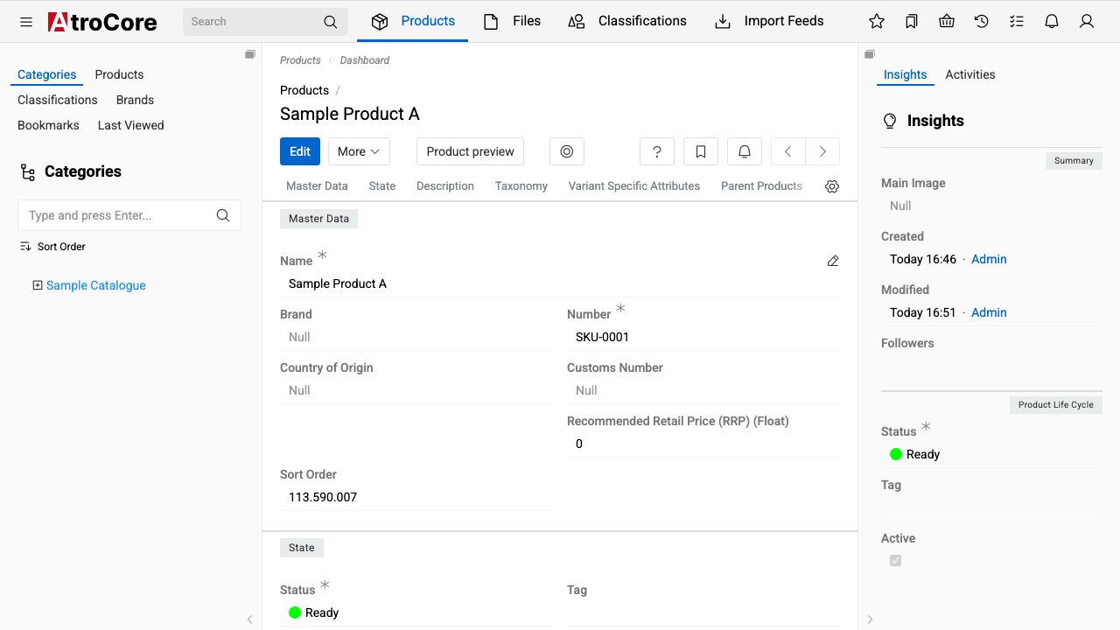Go to previous product arrow
The image size is (1120, 630).
(788, 151)
